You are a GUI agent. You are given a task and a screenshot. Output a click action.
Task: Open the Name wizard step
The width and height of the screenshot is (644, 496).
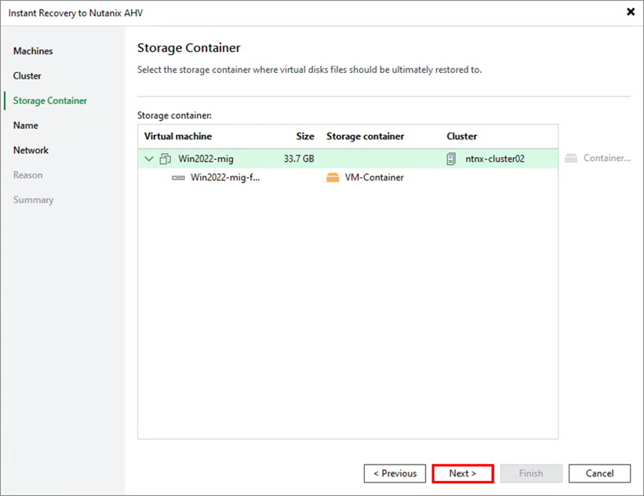[x=25, y=126]
